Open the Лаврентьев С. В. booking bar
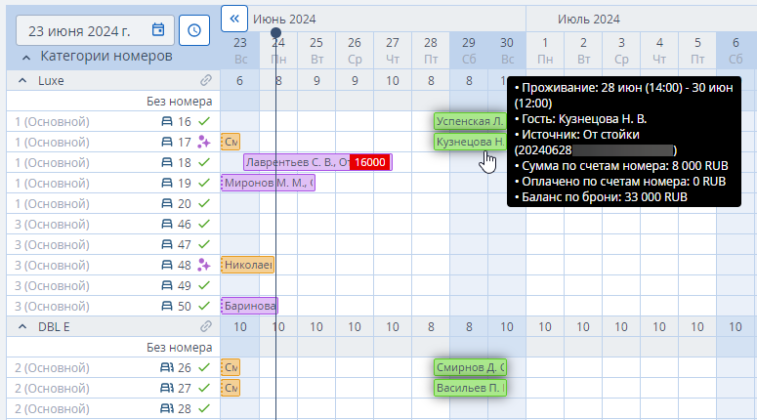The height and width of the screenshot is (420, 757). 317,162
